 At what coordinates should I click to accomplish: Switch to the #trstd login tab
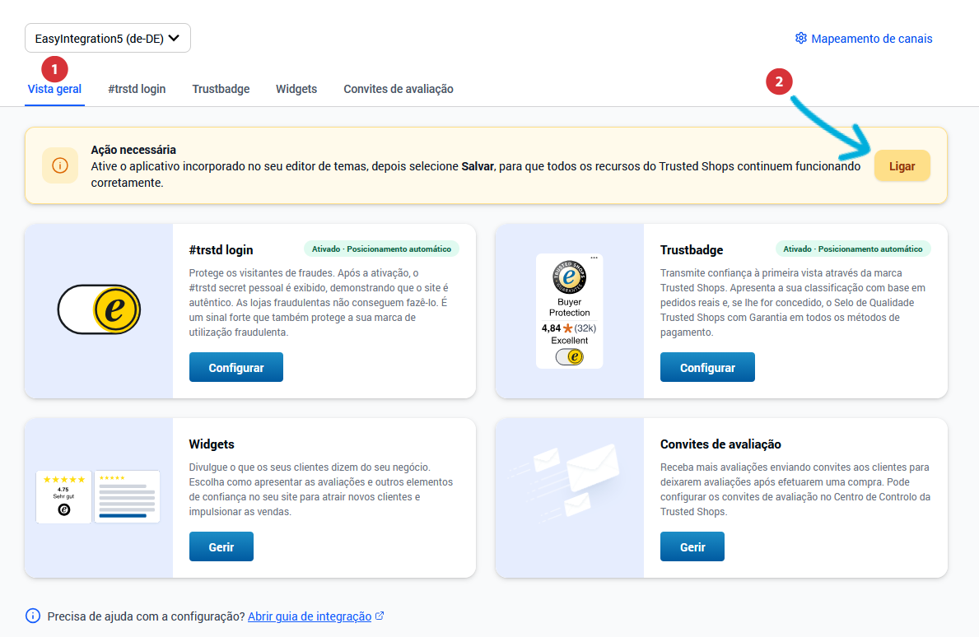(137, 89)
